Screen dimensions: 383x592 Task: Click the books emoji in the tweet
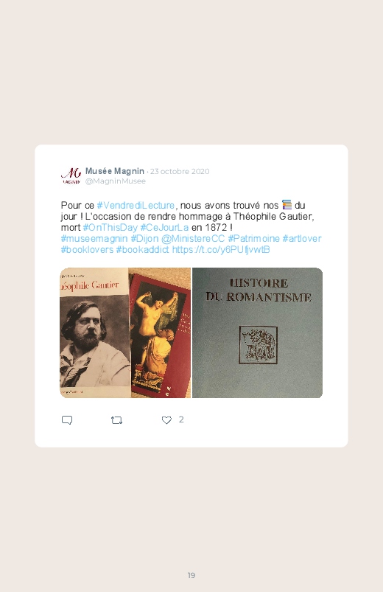pos(287,205)
